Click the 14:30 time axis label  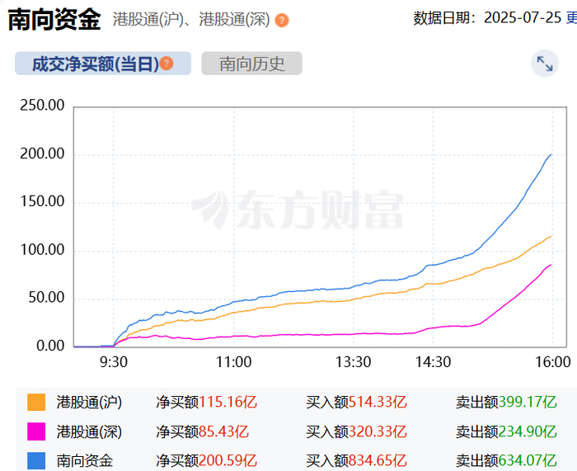(x=433, y=362)
